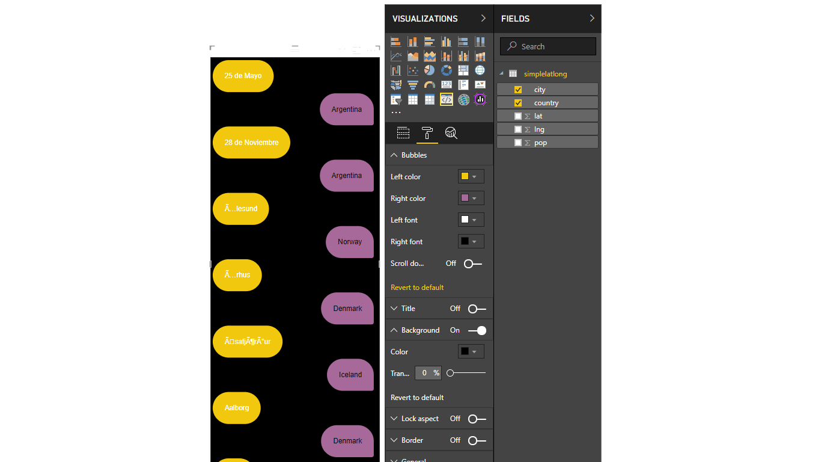The image size is (821, 462).
Task: Collapse the simplelatlong table tree
Action: [501, 73]
